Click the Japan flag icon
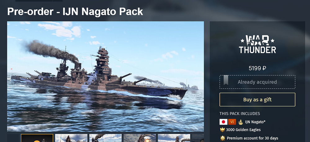This screenshot has width=310, height=142. point(223,122)
